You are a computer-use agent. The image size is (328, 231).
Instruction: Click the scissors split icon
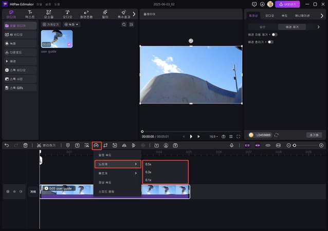coord(39,145)
